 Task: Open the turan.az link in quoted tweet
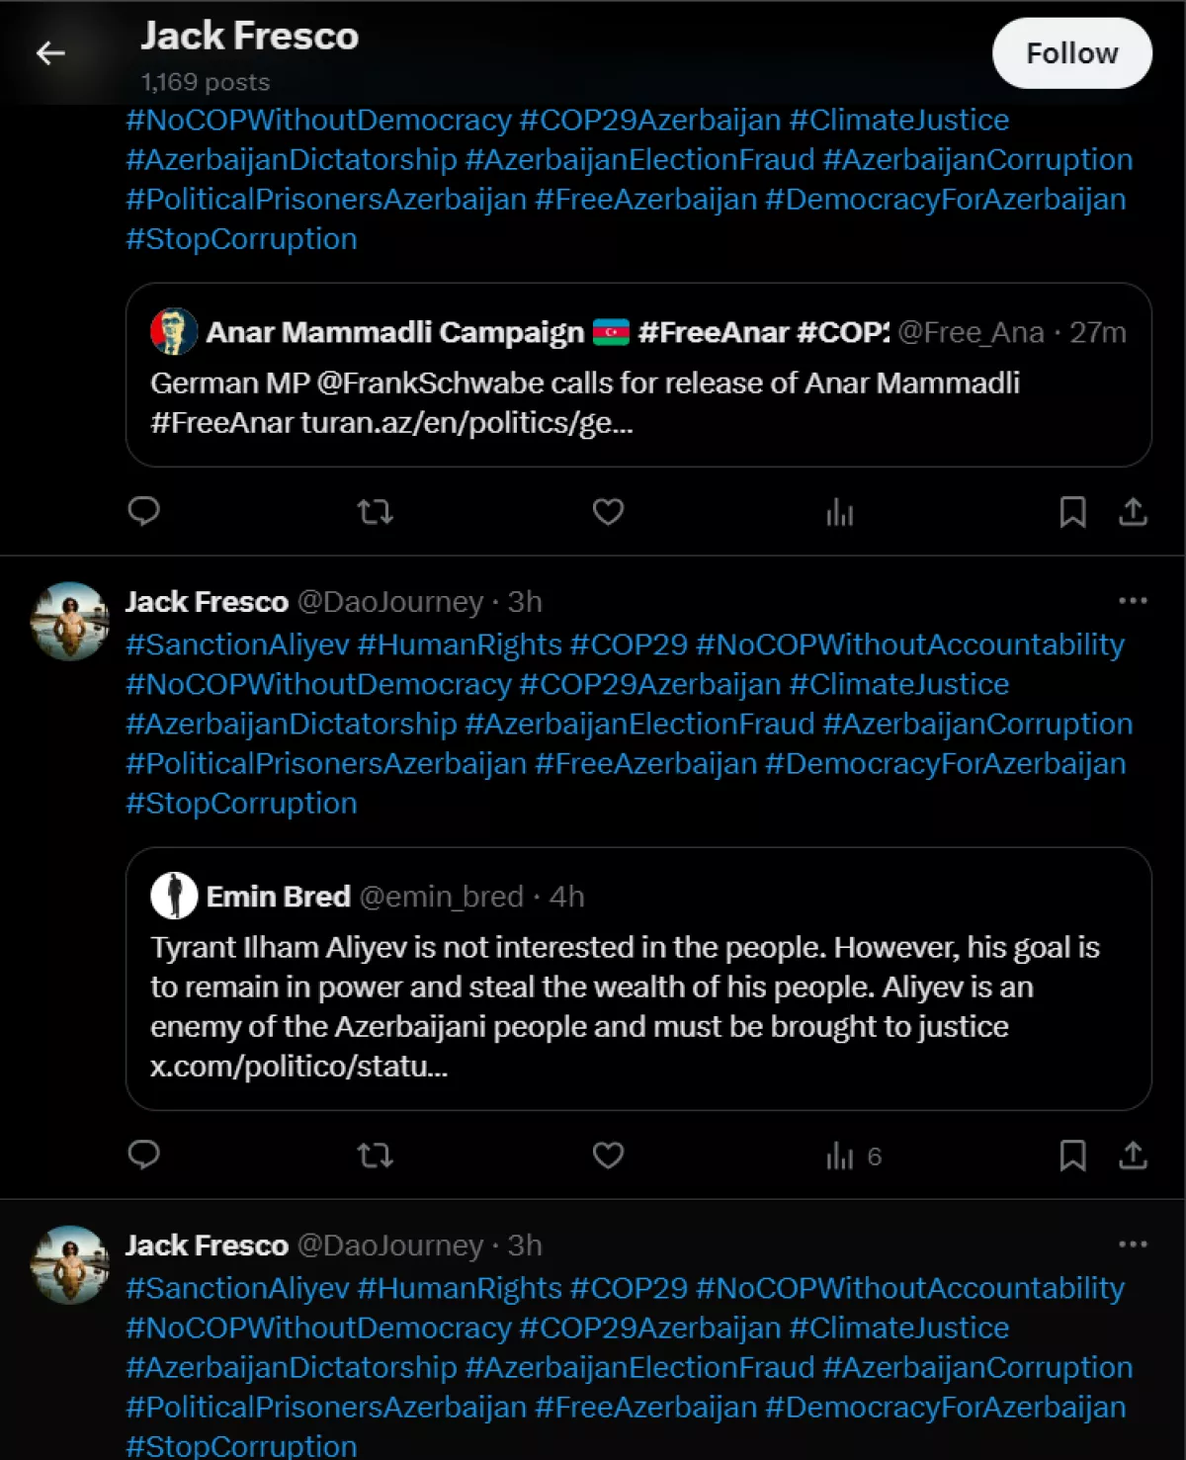click(x=466, y=423)
